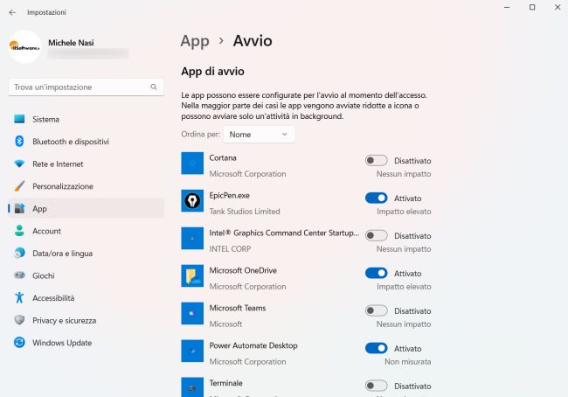Click the Trova un'impostazione search field
The width and height of the screenshot is (568, 397).
click(79, 87)
